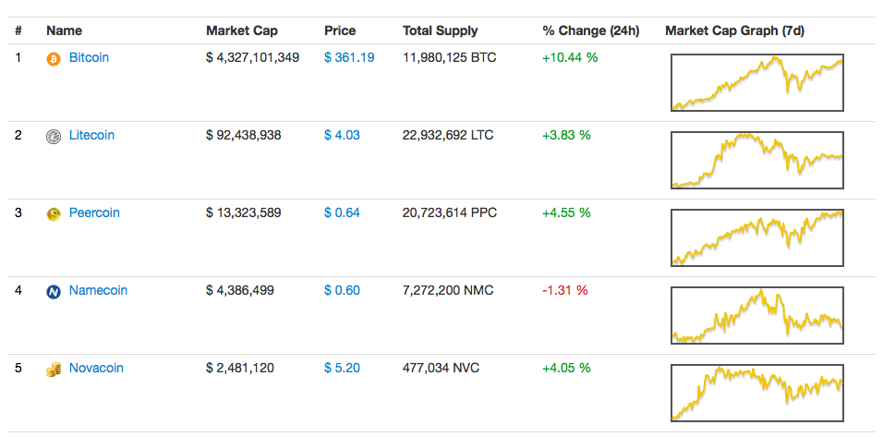Image resolution: width=883 pixels, height=437 pixels.
Task: Click rank number 5 in Novacoin row
Action: (x=18, y=369)
